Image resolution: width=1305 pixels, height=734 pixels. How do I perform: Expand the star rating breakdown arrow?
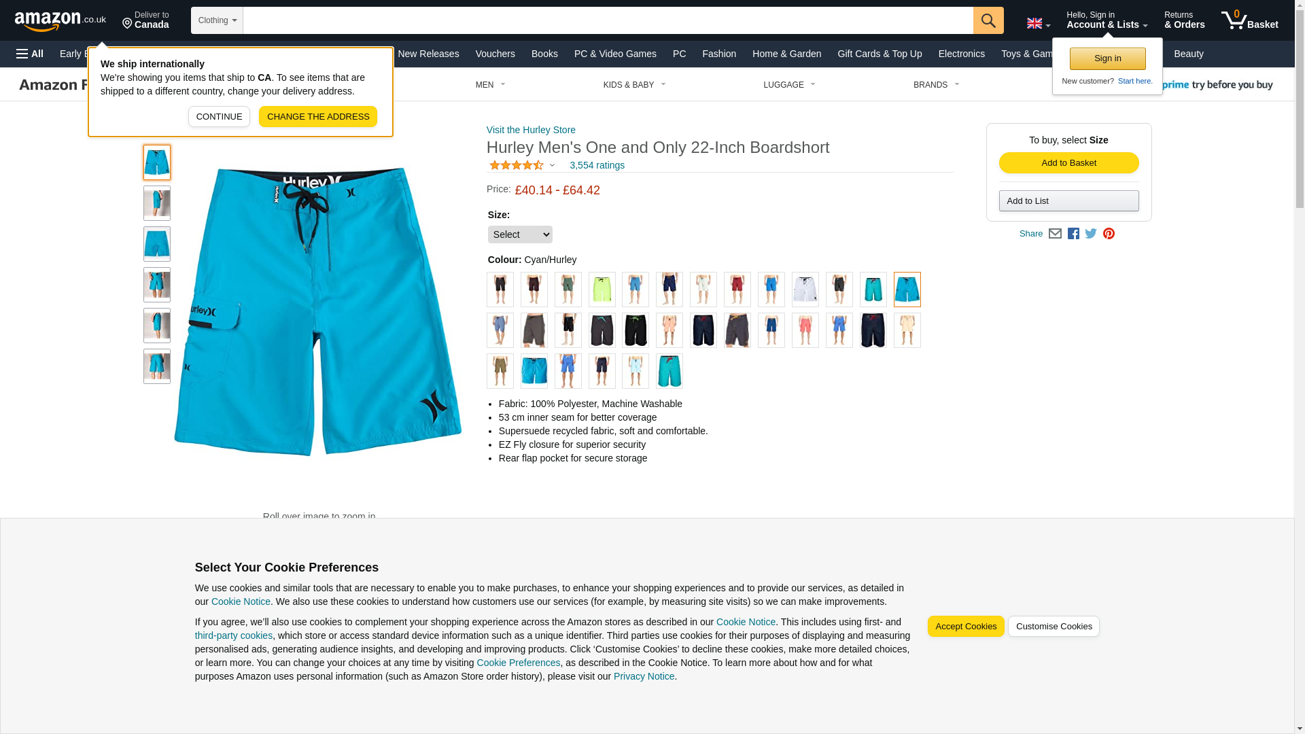tap(552, 165)
